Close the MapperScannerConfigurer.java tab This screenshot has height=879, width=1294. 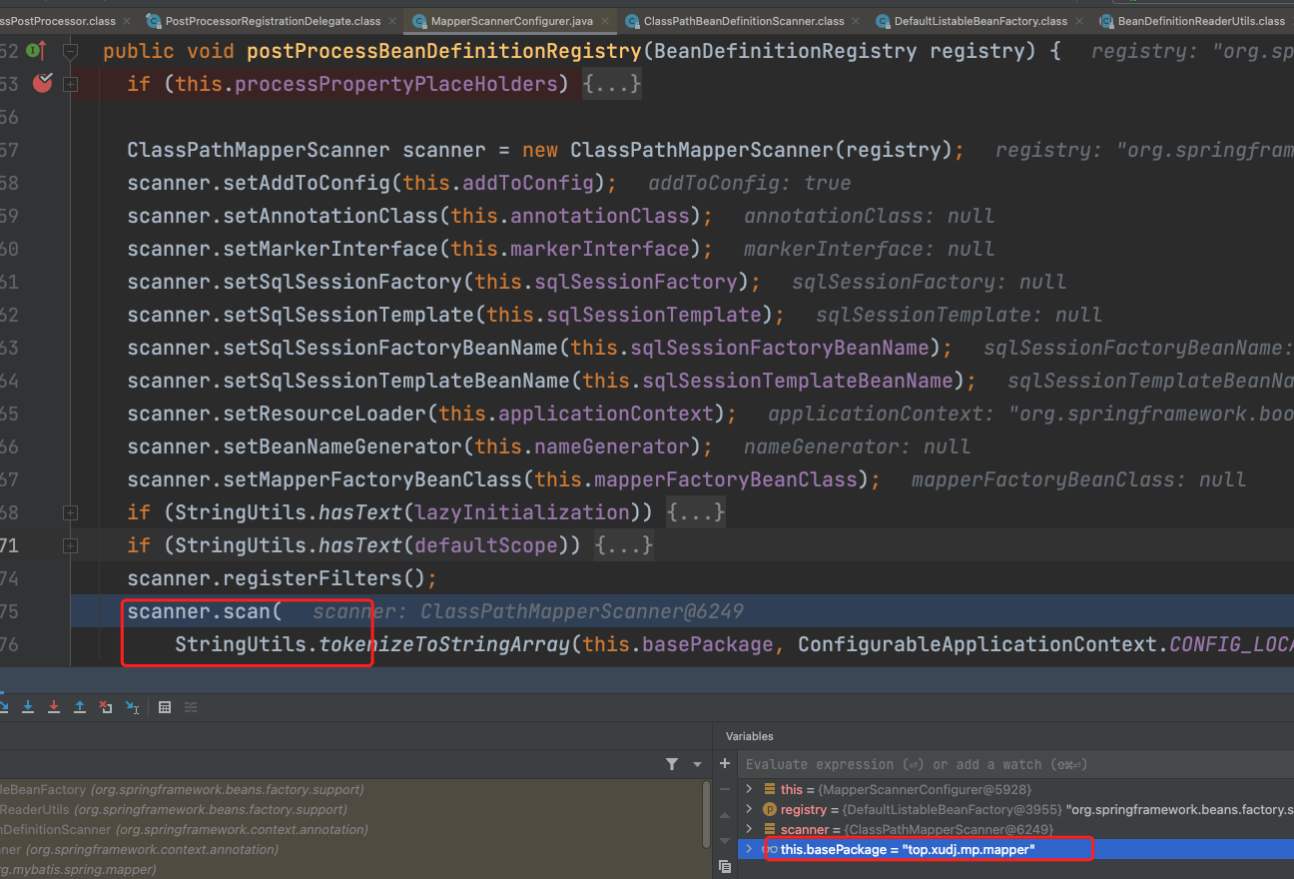pos(603,21)
